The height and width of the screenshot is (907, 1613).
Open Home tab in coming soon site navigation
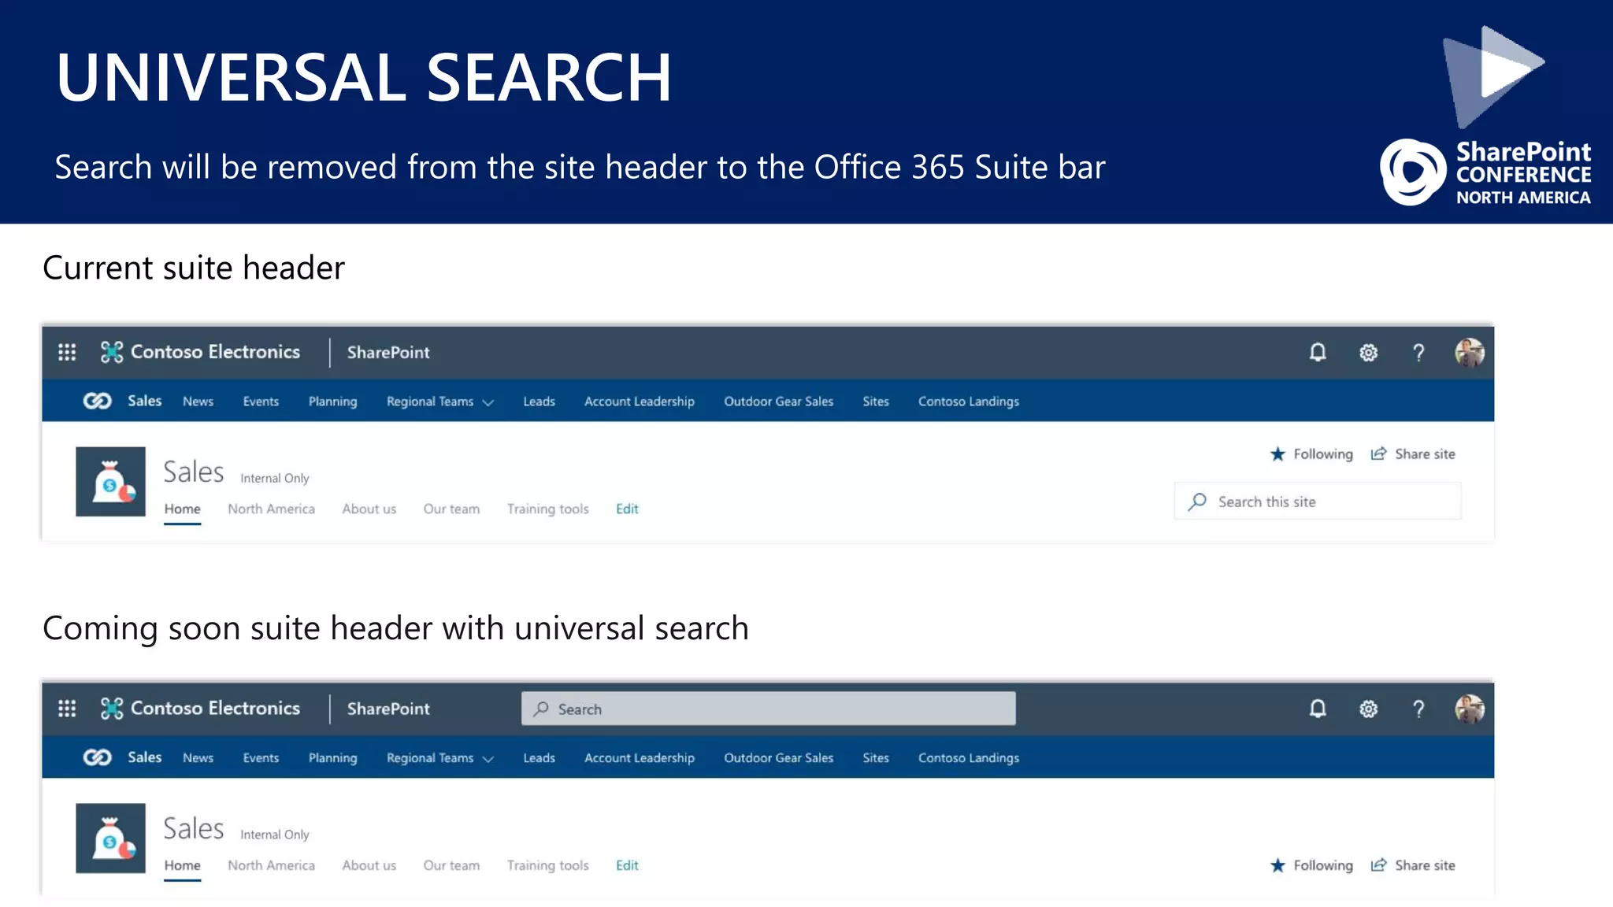[182, 865]
